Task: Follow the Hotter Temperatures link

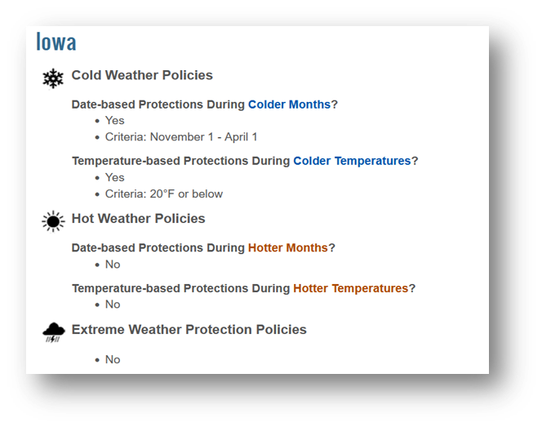Action: [x=350, y=288]
